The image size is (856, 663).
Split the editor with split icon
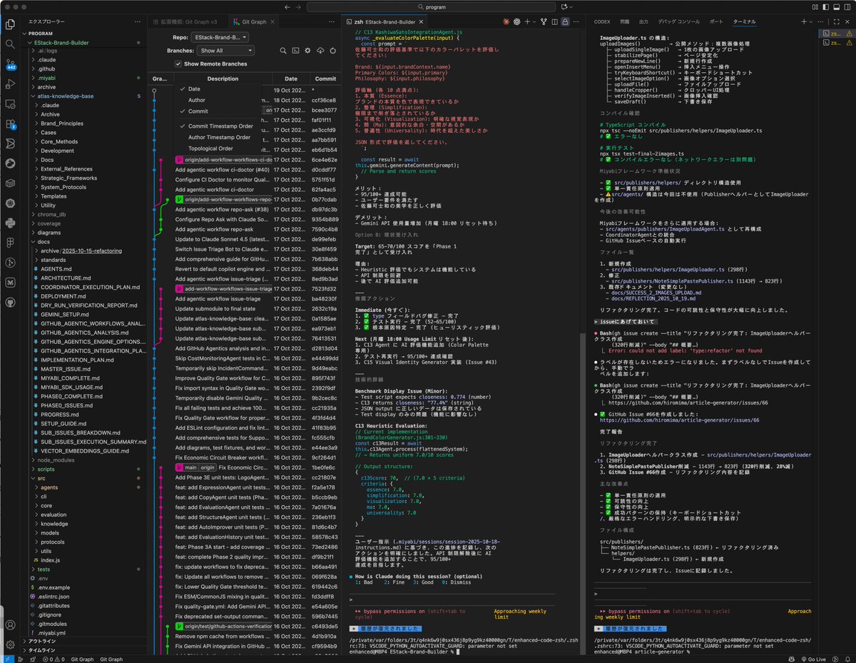(x=554, y=22)
